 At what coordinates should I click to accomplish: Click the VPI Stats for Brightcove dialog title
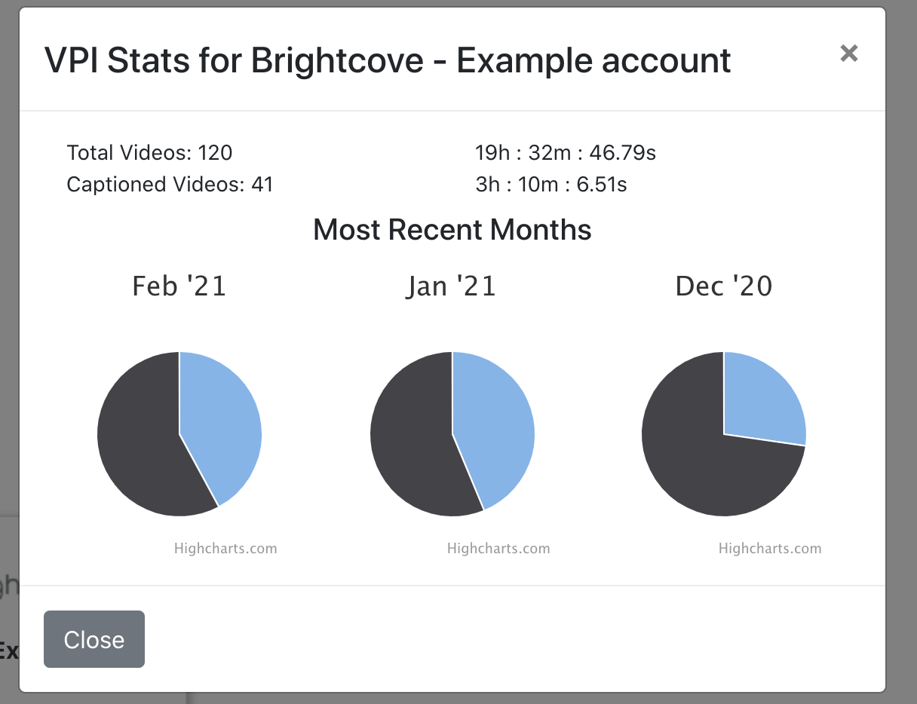(388, 60)
